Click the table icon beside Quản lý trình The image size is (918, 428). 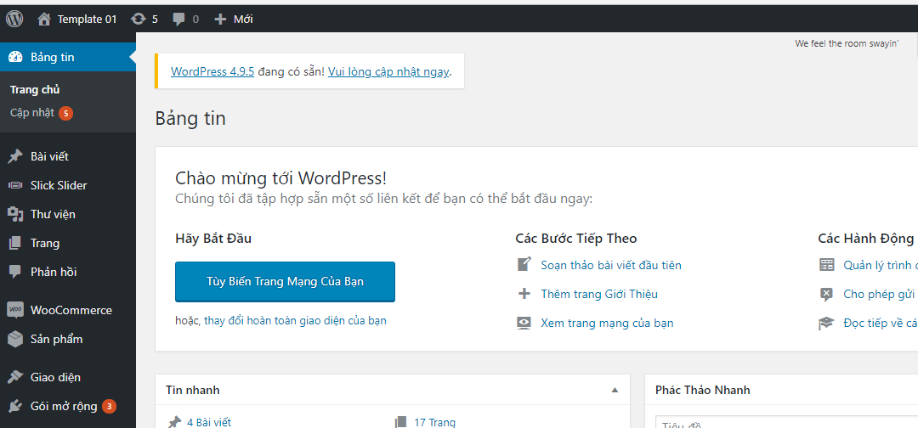click(826, 265)
